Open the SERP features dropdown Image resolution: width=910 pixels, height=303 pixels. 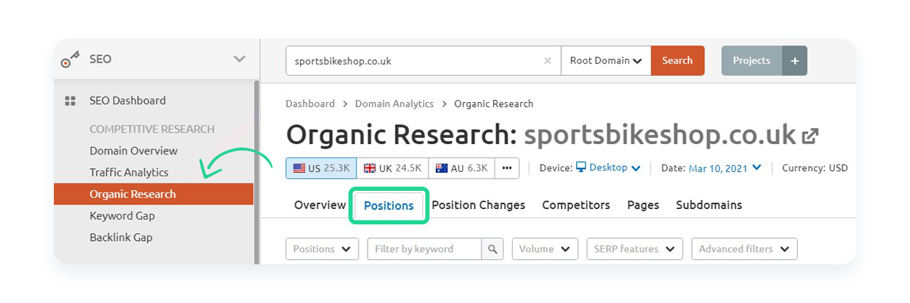tap(635, 248)
